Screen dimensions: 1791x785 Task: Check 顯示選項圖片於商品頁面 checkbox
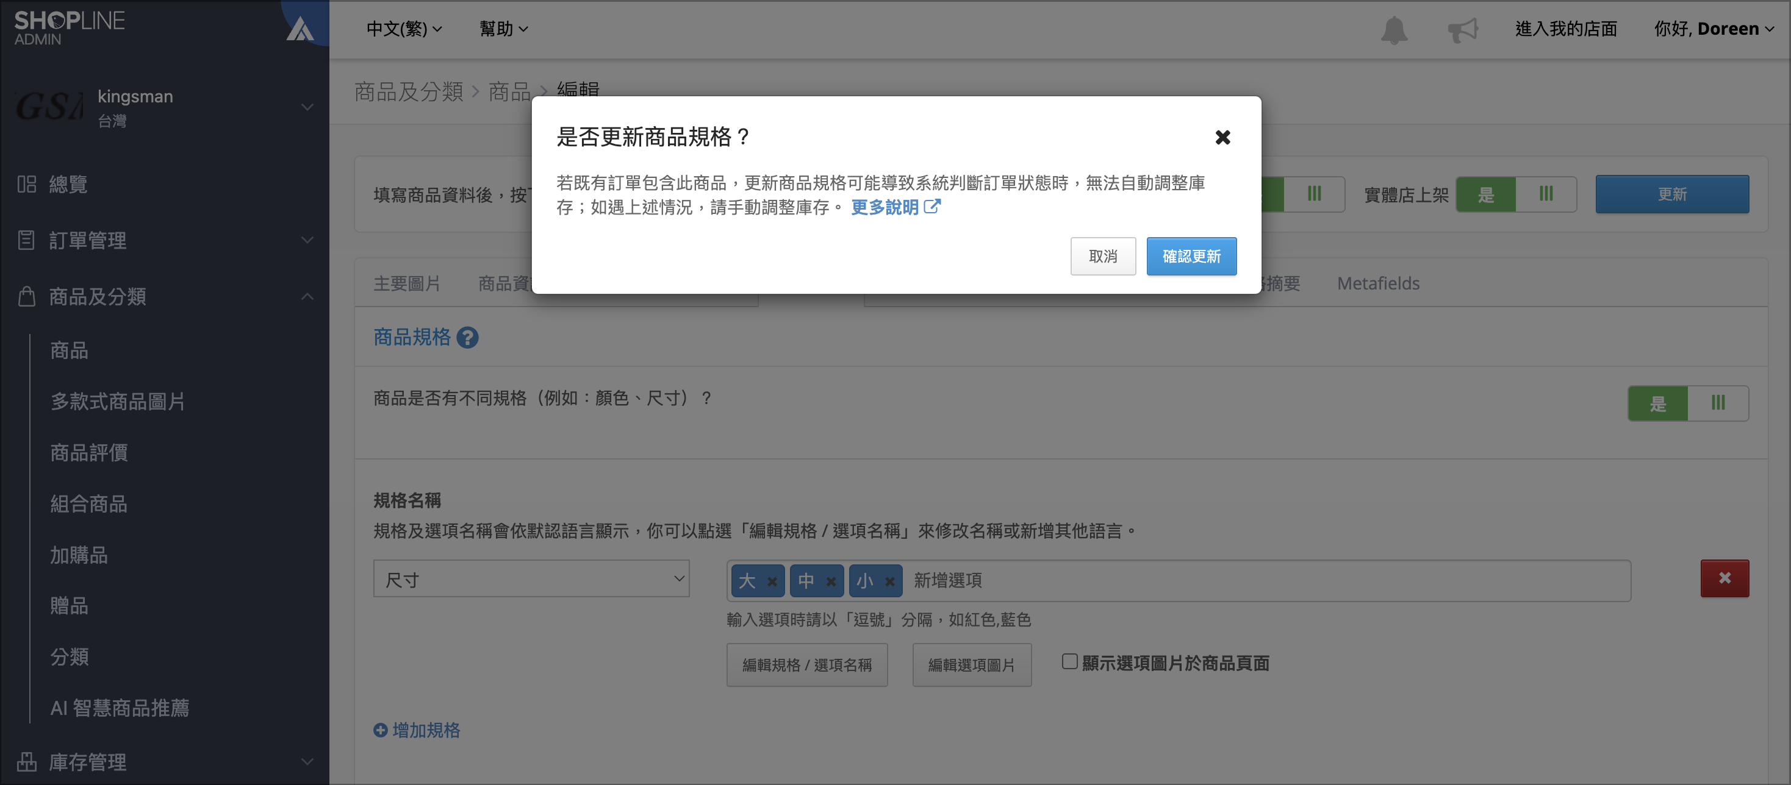click(x=1069, y=662)
